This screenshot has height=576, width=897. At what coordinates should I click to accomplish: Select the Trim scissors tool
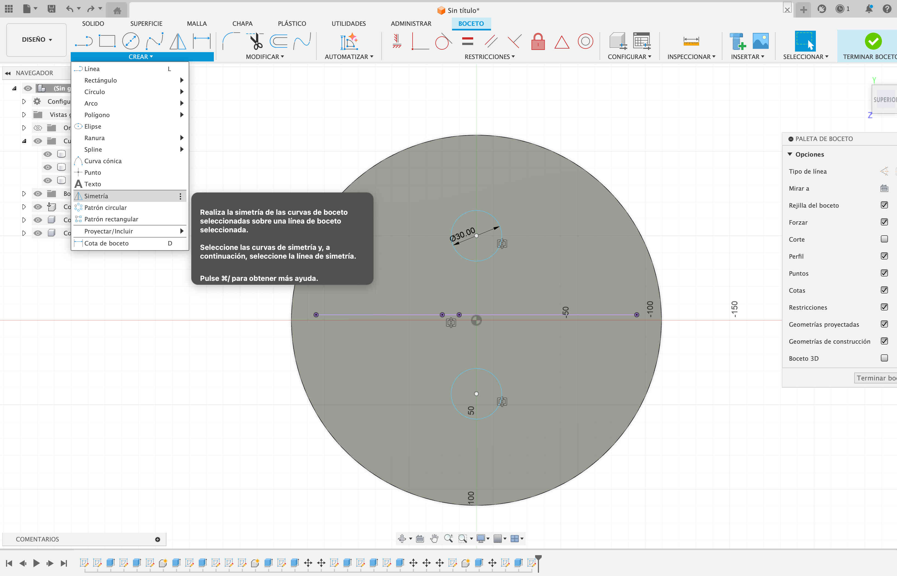coord(256,41)
